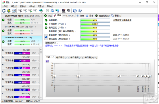Click the status bar last update time

coord(21,101)
